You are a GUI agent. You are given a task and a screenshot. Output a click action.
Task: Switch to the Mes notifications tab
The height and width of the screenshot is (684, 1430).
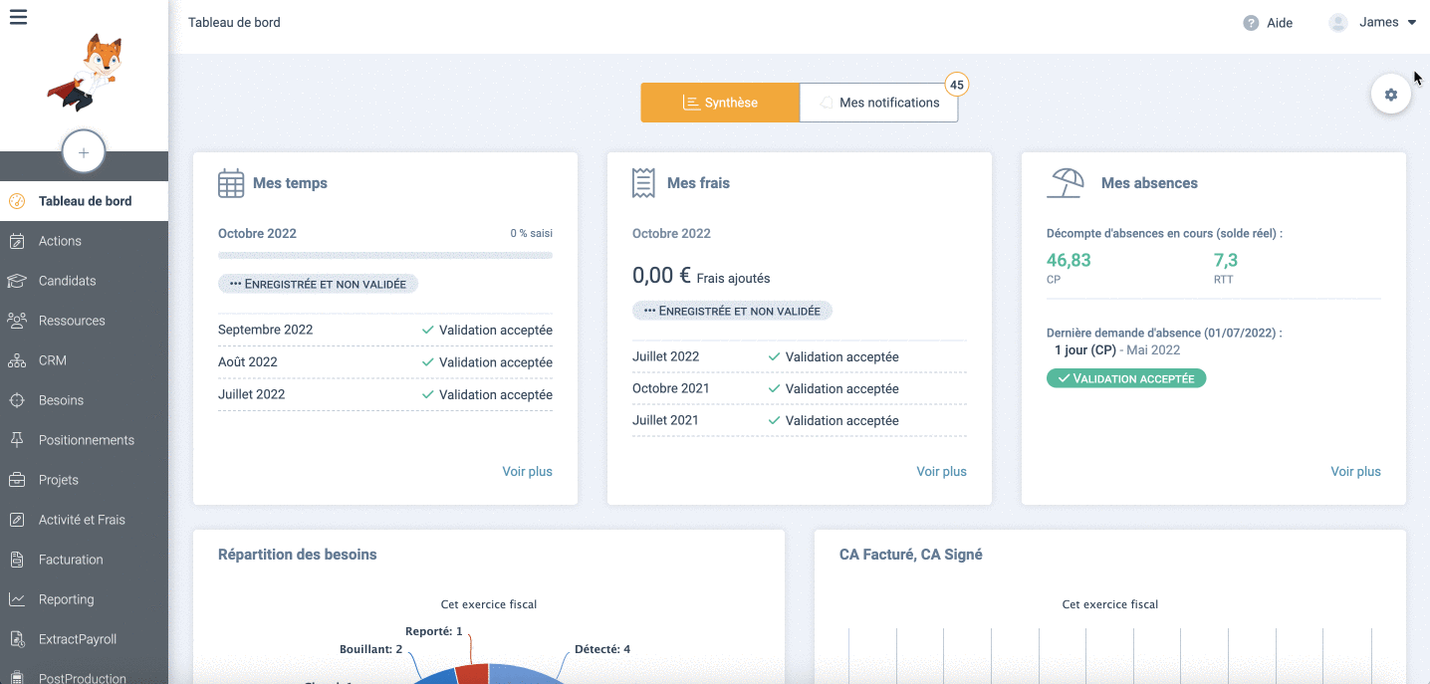[x=879, y=103]
